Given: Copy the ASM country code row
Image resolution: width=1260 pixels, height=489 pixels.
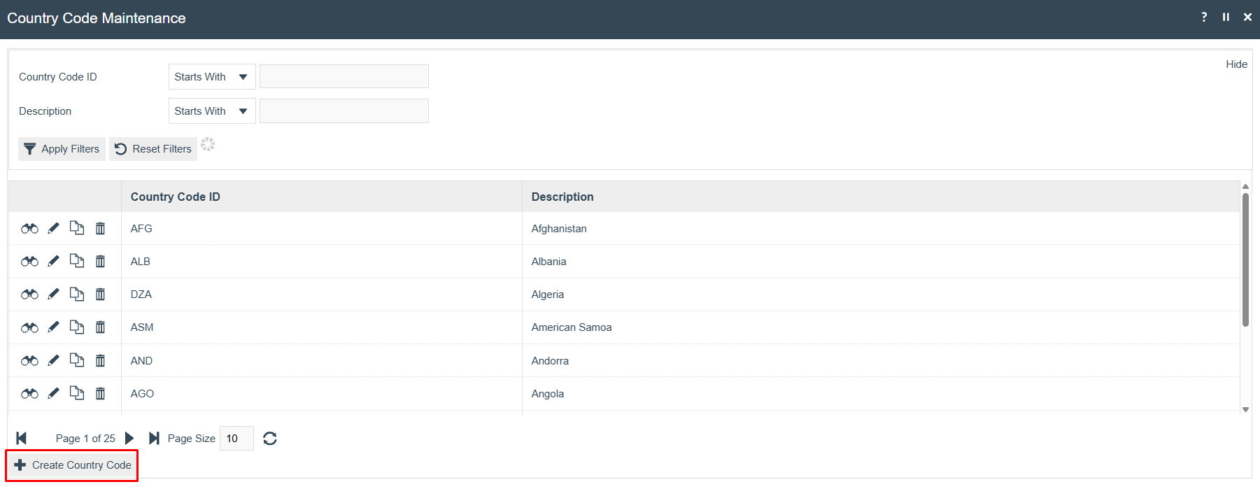Looking at the screenshot, I should 77,327.
